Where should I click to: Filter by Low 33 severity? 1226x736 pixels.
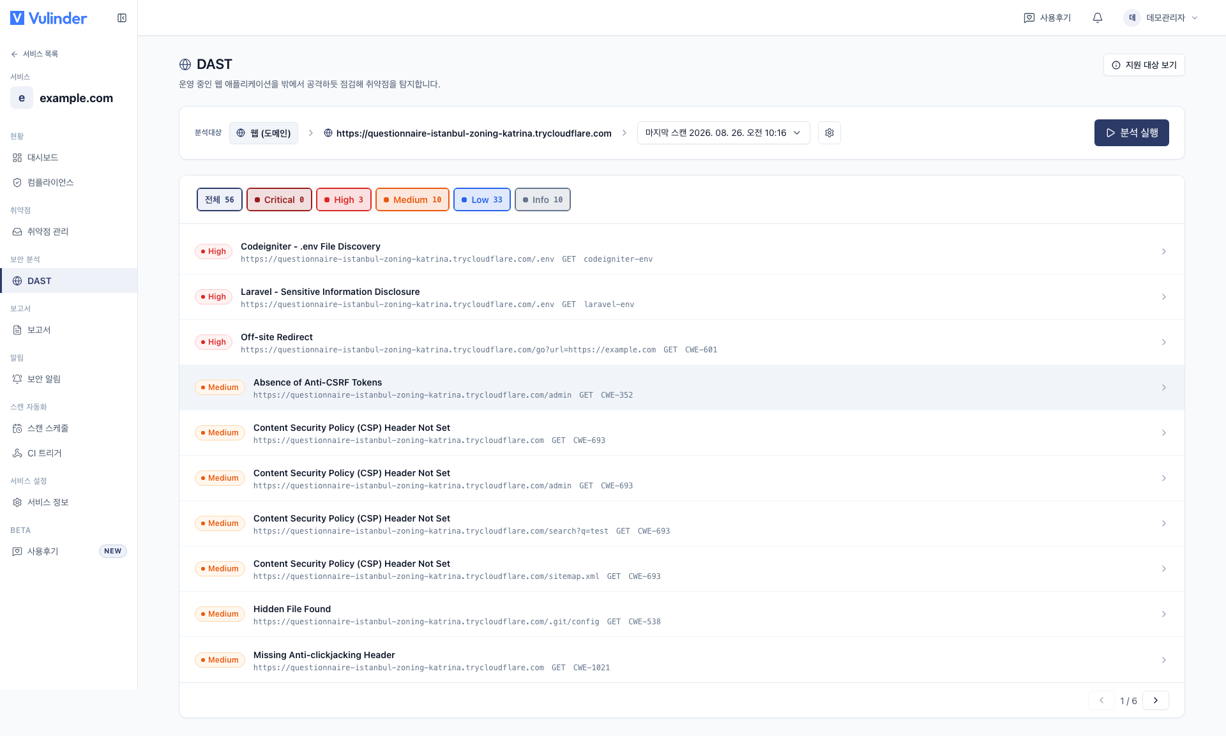(x=482, y=200)
